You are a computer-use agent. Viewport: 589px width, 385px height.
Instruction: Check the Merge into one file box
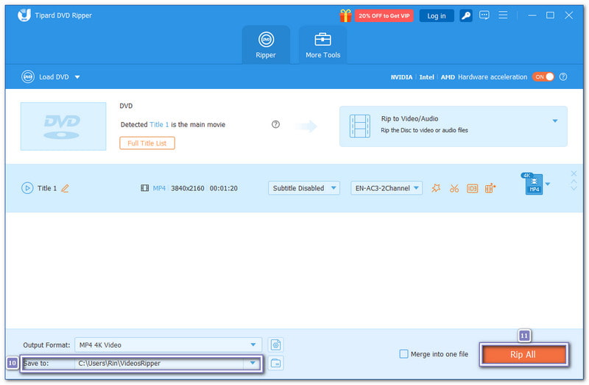(403, 354)
